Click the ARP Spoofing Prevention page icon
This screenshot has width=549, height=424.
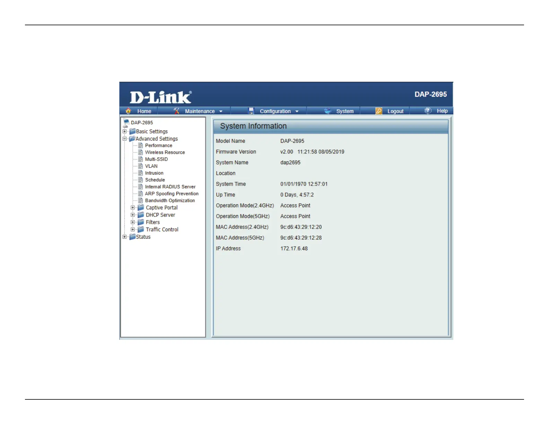coord(140,194)
